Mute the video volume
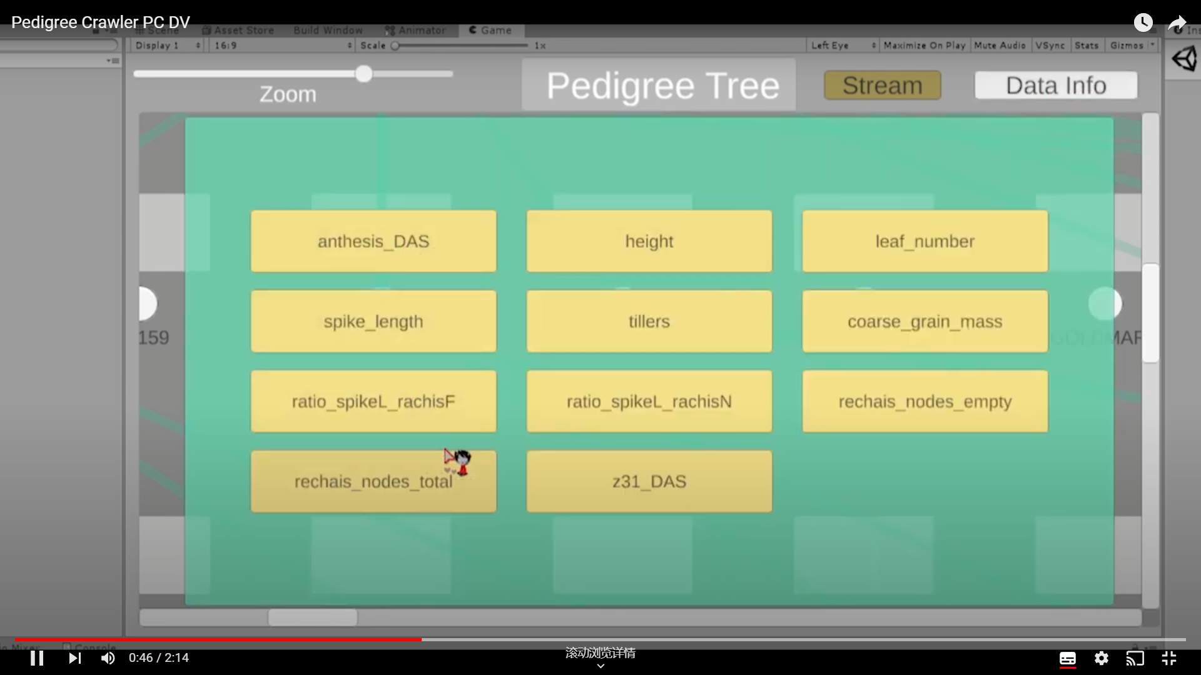This screenshot has width=1201, height=675. pyautogui.click(x=108, y=658)
